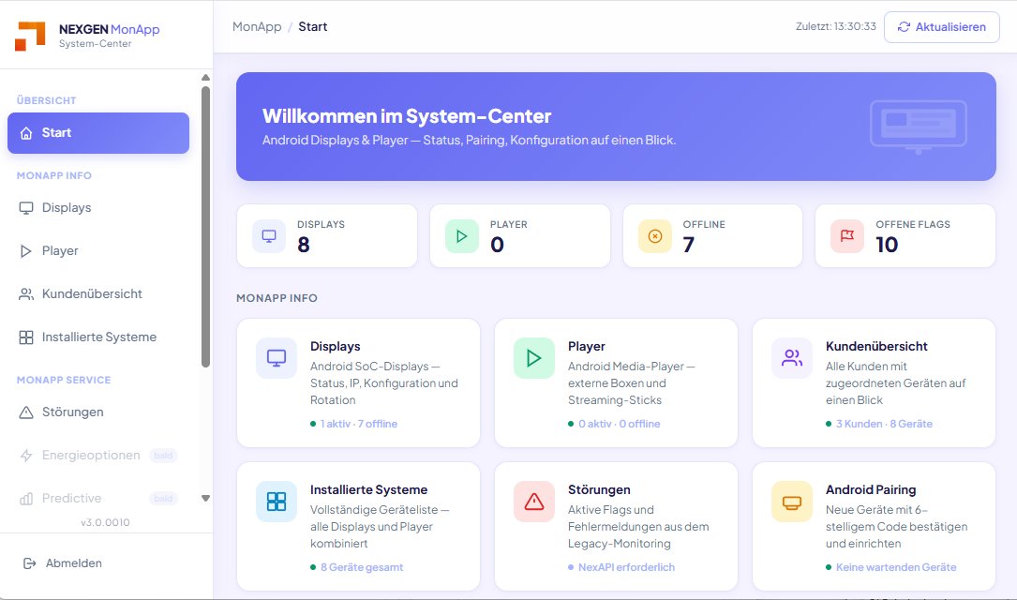Navigate to Störungen in the sidebar

click(98, 412)
